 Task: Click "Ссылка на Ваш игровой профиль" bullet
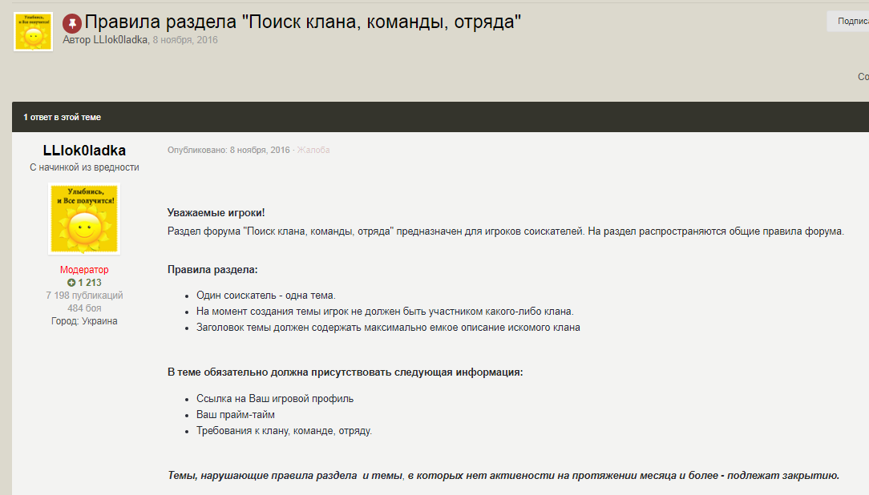coord(275,399)
